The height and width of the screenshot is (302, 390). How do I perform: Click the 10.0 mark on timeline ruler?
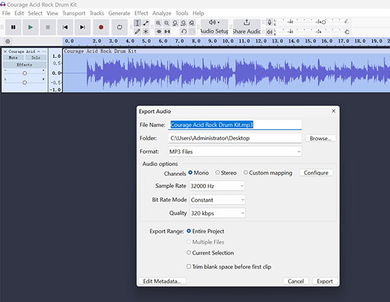(228, 41)
